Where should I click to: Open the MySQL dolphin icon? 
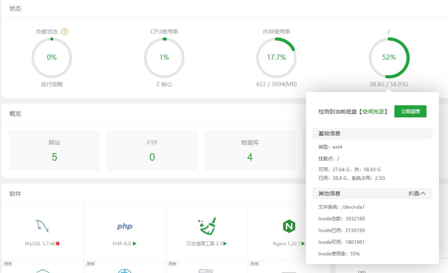coord(42,226)
